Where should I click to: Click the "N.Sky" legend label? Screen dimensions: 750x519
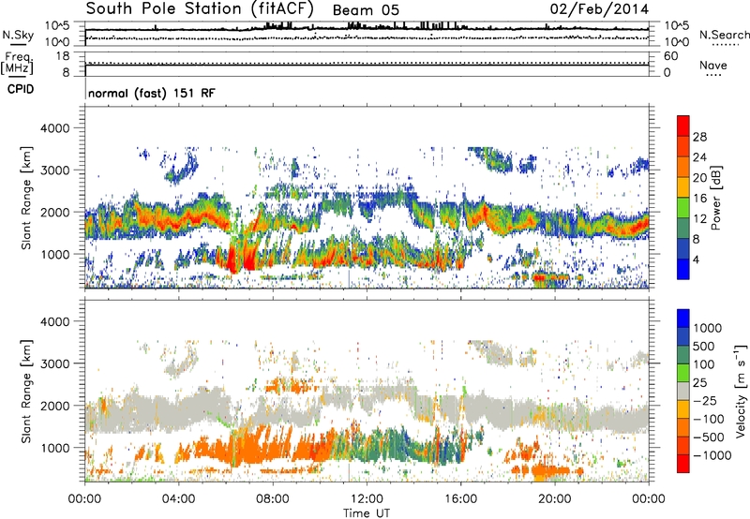pyautogui.click(x=18, y=36)
